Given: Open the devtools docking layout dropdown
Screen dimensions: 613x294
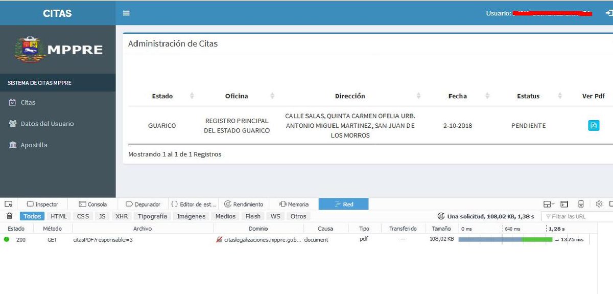Looking at the screenshot, I should (549, 204).
